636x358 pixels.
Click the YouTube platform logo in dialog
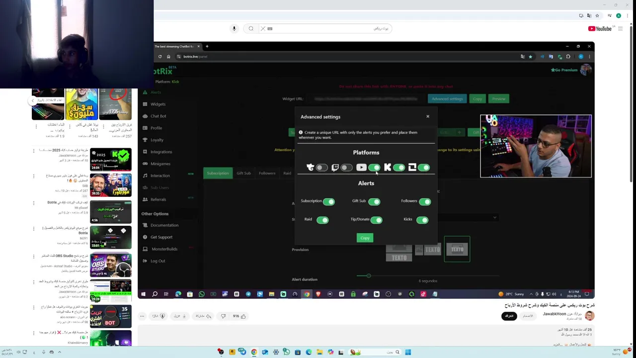tap(361, 168)
